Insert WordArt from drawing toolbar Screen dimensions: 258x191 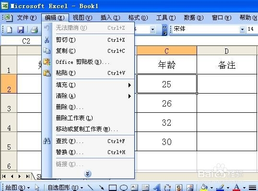(x=156, y=187)
